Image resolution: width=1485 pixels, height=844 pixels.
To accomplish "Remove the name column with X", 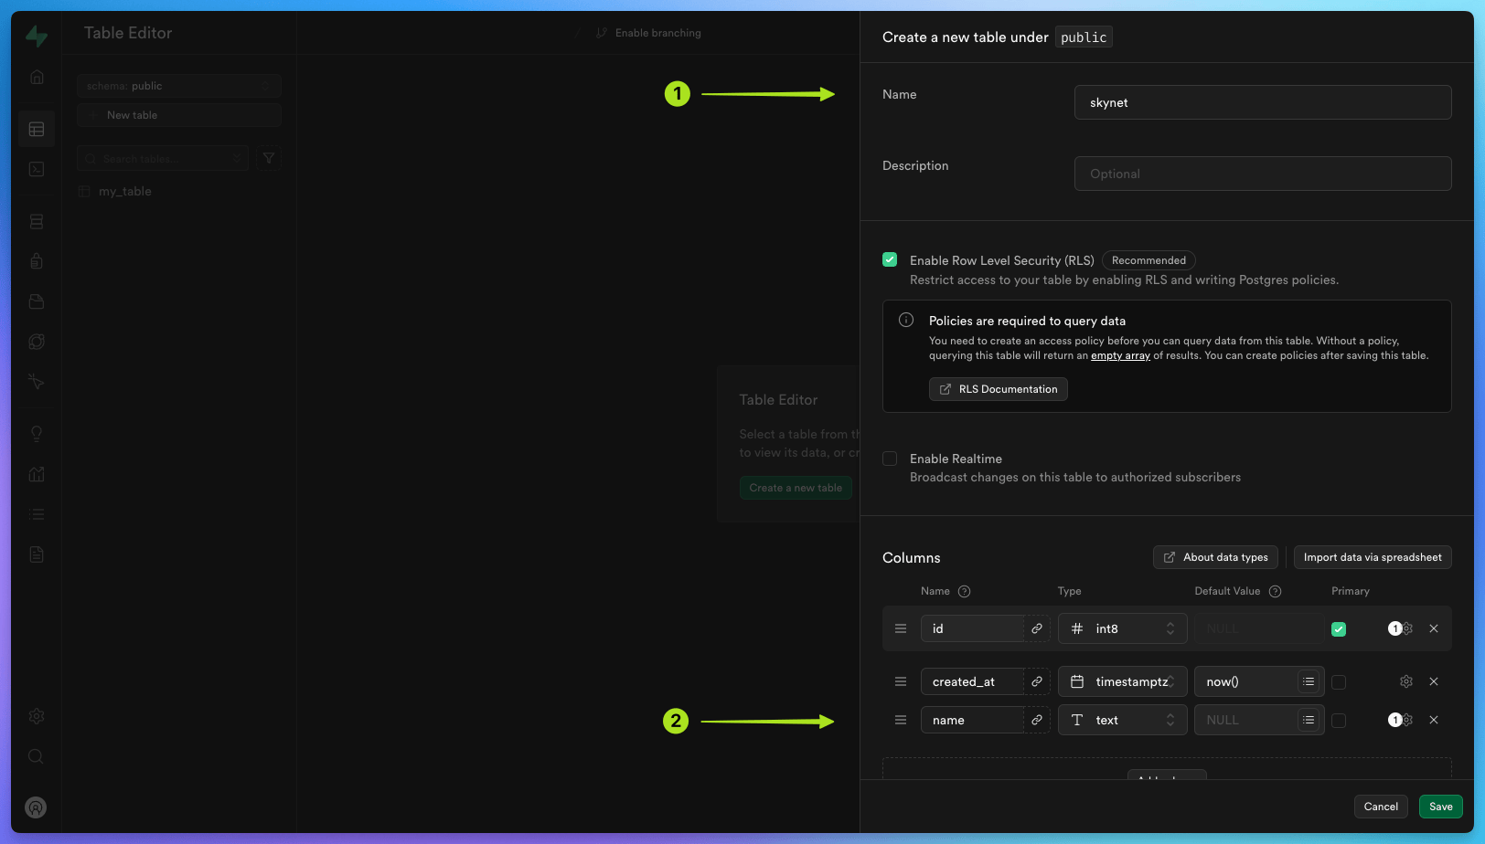I will tap(1434, 720).
